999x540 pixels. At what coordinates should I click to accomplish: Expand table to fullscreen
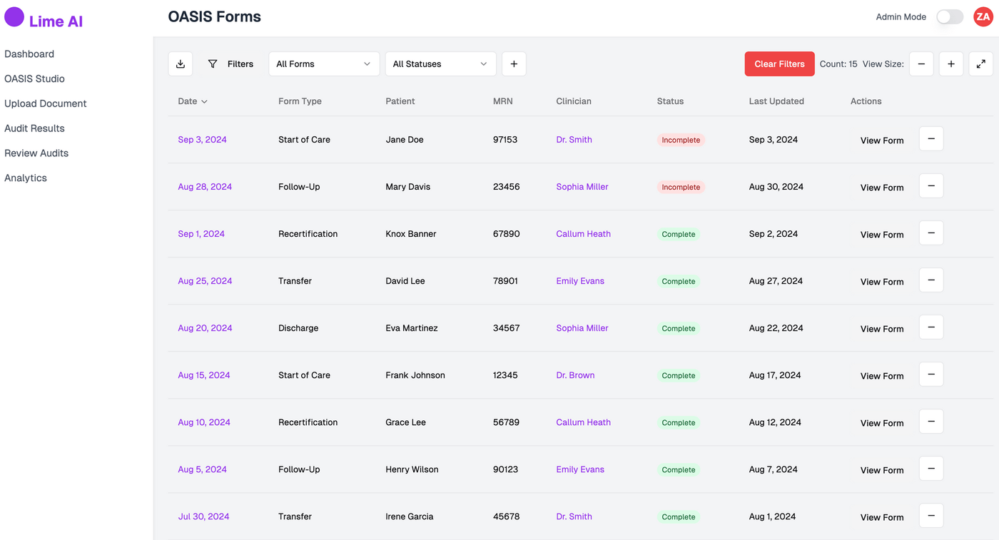pyautogui.click(x=981, y=64)
